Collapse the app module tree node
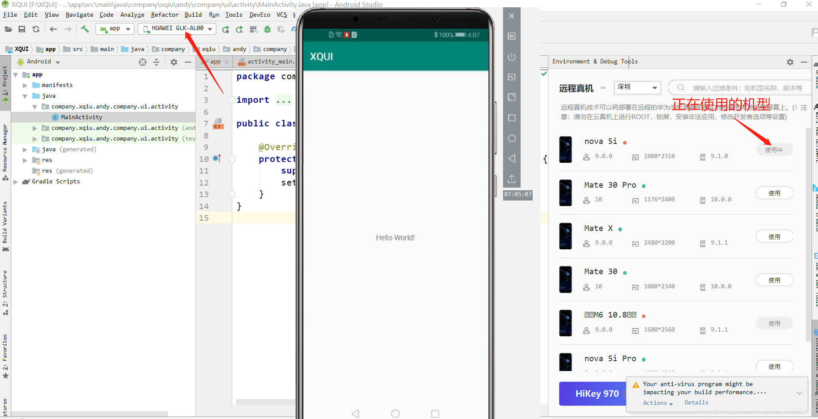The height and width of the screenshot is (419, 818). click(15, 75)
